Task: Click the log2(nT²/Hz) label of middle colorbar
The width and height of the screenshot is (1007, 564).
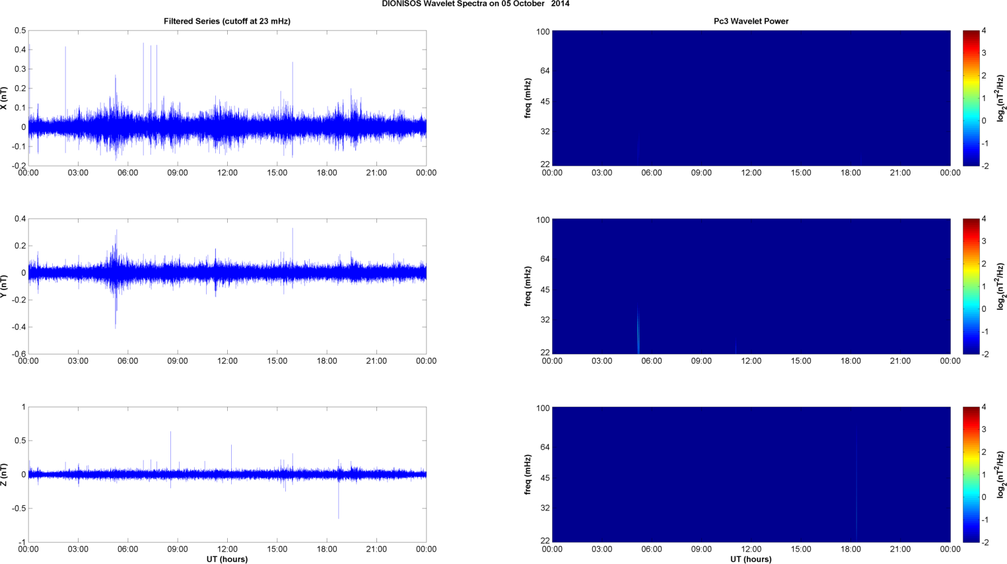Action: [x=1001, y=287]
